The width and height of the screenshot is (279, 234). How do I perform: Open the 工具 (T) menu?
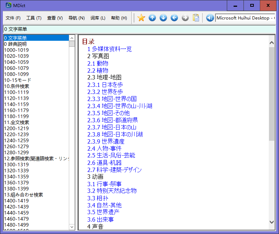coord(34,18)
